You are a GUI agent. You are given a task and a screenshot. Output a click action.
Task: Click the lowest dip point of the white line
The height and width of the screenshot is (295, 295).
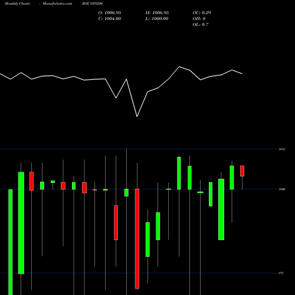pyautogui.click(x=137, y=116)
